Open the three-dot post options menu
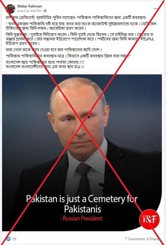166x245 pixels. 156,9
